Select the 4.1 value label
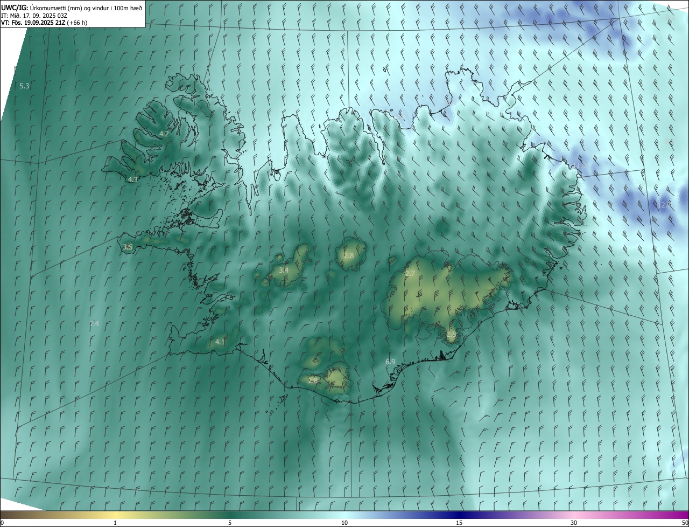The width and height of the screenshot is (689, 527). (220, 342)
